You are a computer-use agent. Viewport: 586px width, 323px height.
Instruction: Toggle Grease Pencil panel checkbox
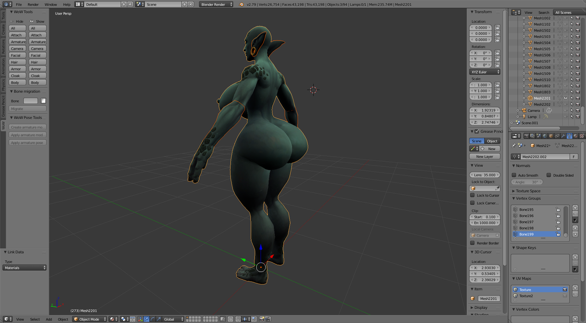pos(477,131)
